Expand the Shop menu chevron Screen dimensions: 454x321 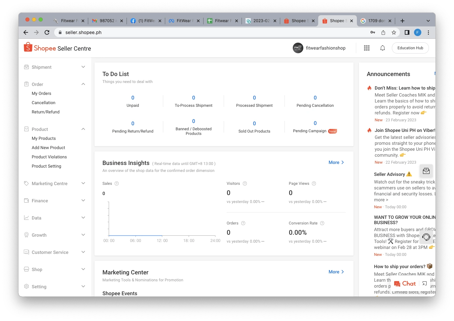[x=83, y=269]
